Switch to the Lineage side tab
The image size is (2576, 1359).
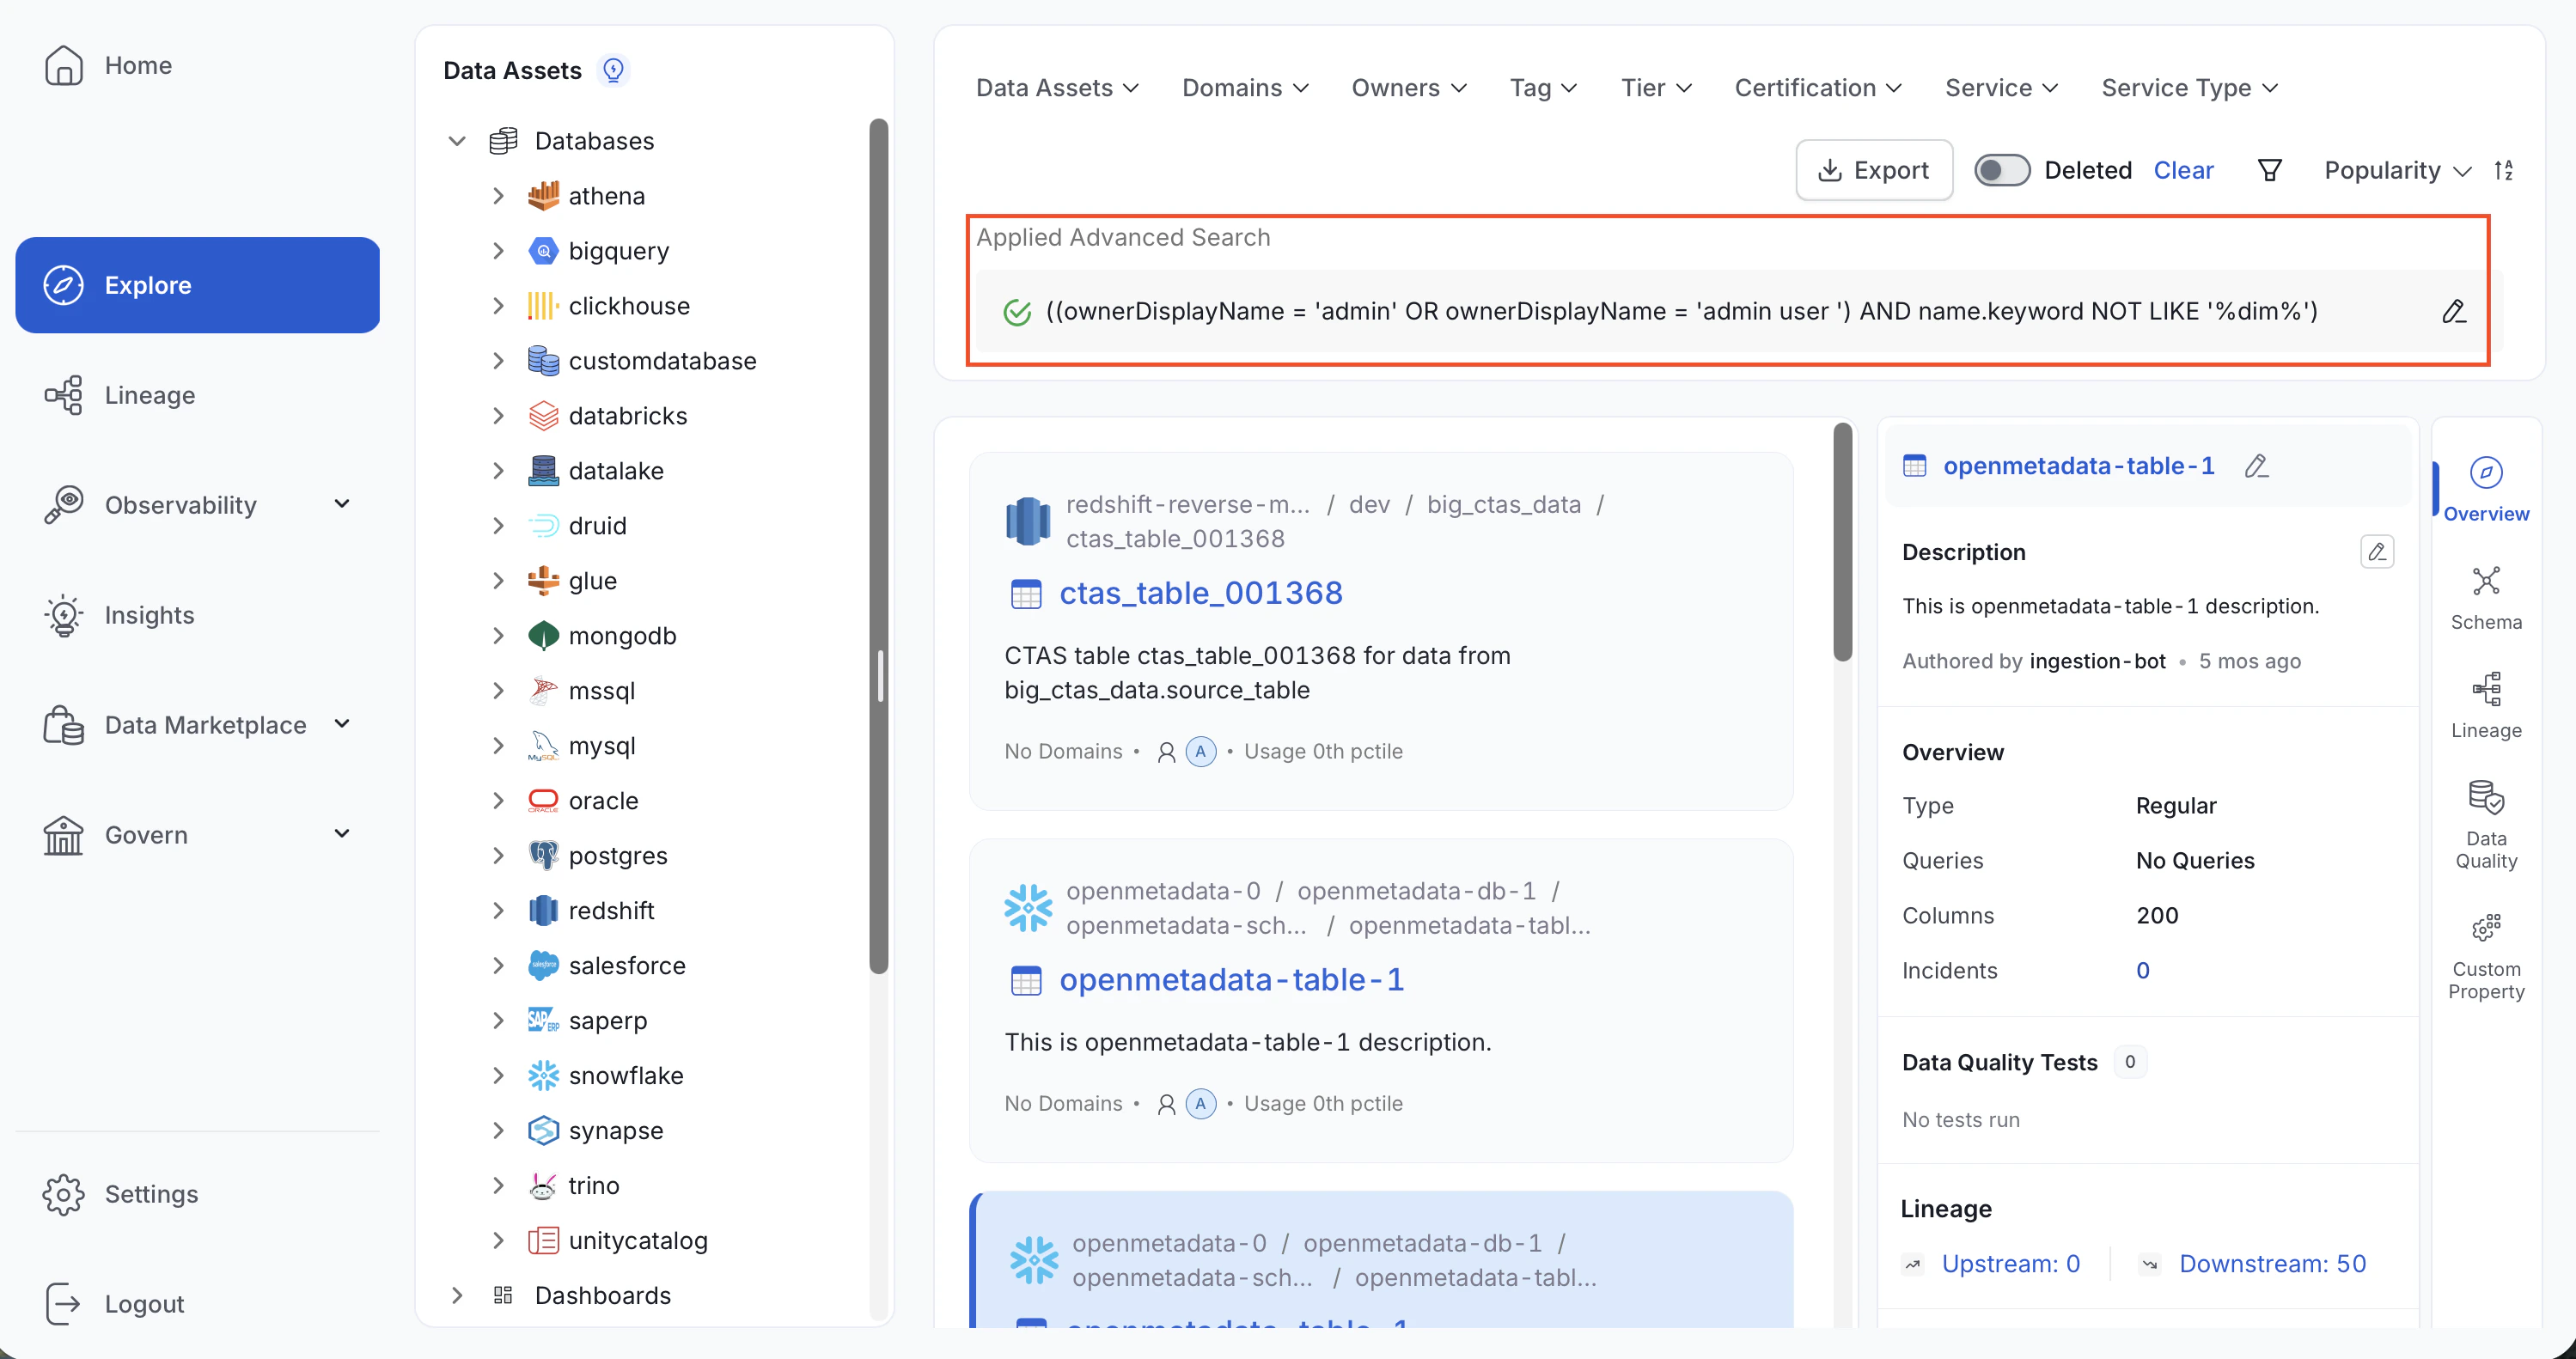pos(2485,706)
